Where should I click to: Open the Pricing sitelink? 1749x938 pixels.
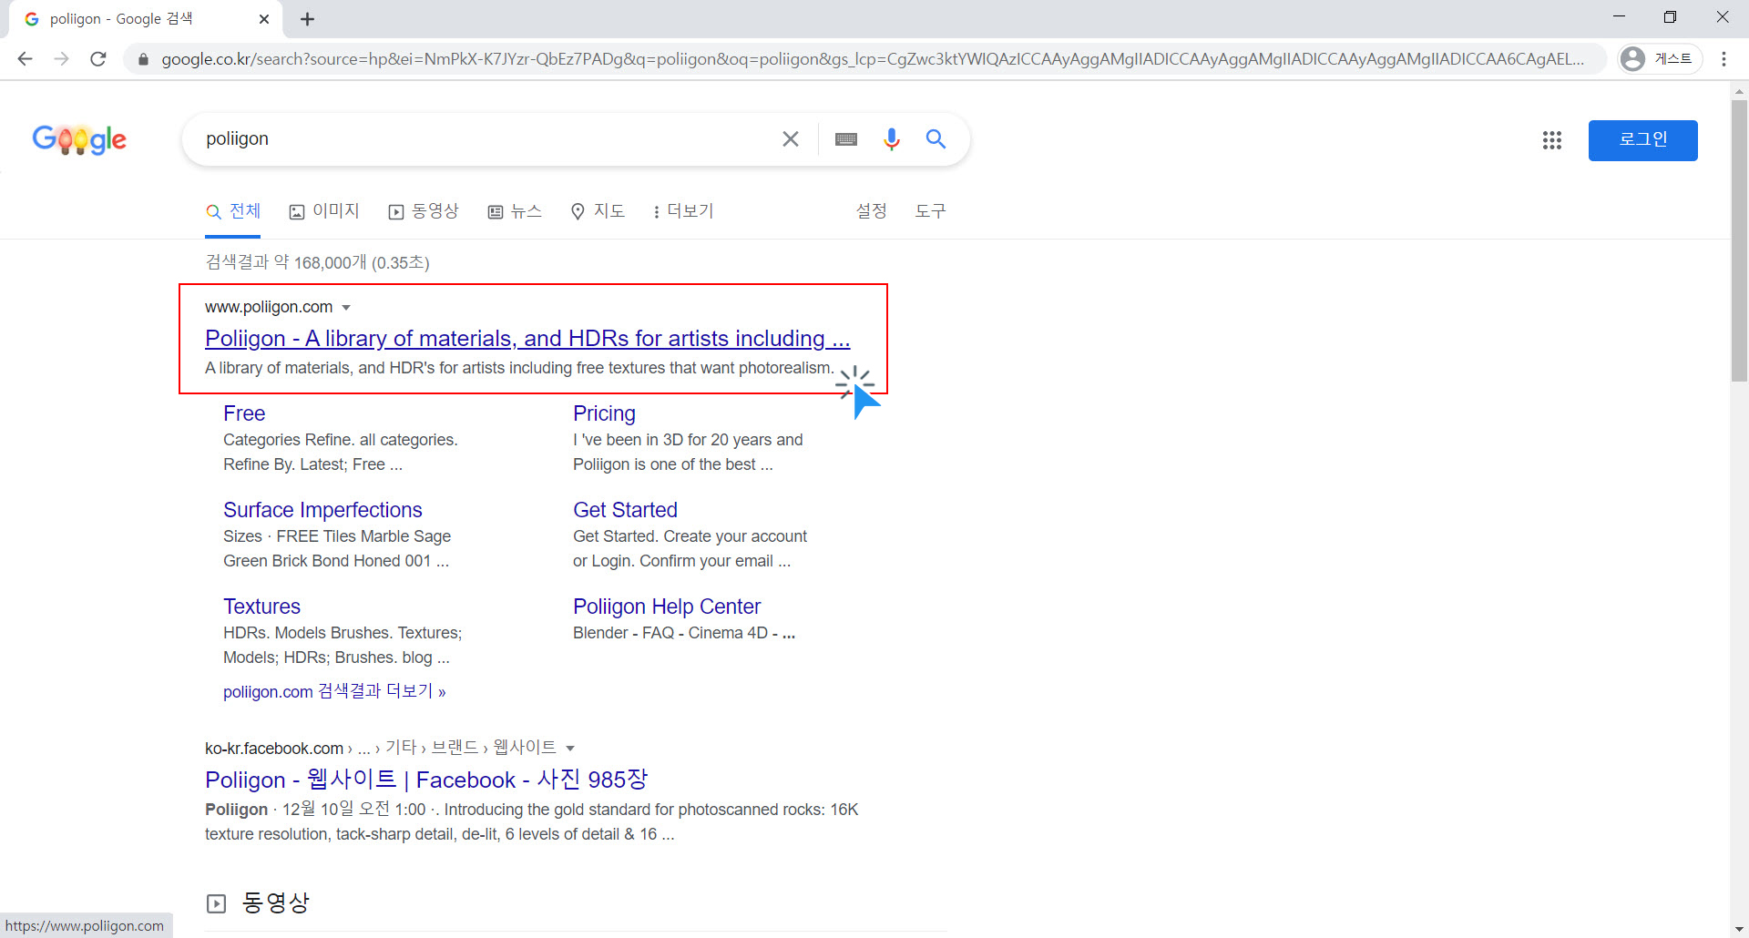pos(604,413)
